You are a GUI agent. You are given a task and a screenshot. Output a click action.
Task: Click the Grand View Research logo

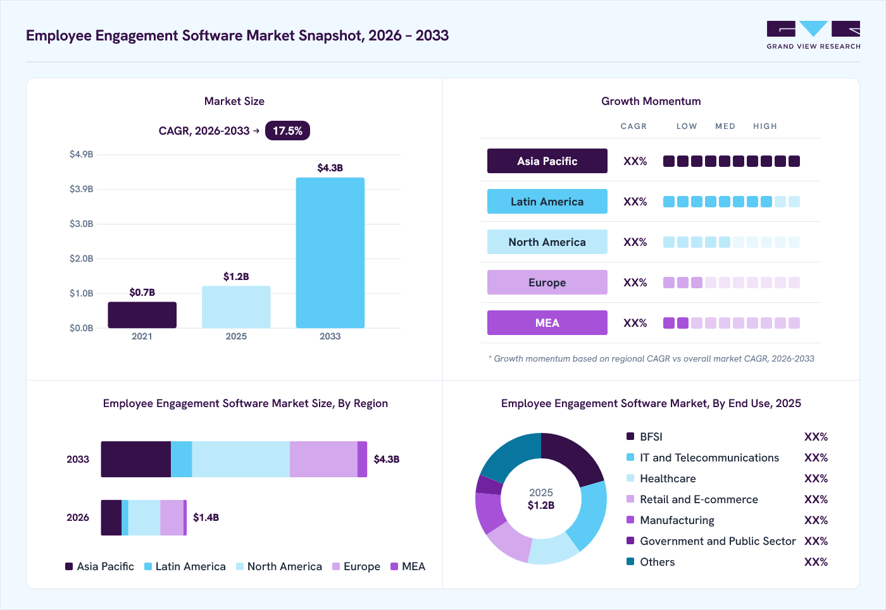click(813, 35)
